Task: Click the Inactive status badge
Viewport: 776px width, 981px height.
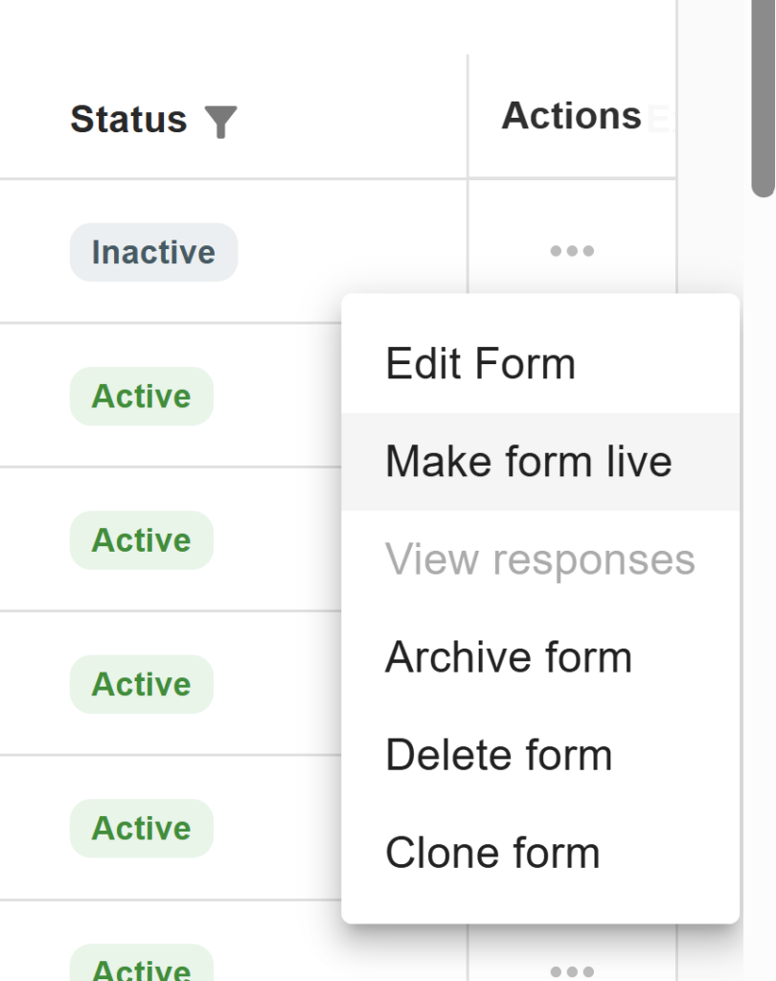Action: 154,252
